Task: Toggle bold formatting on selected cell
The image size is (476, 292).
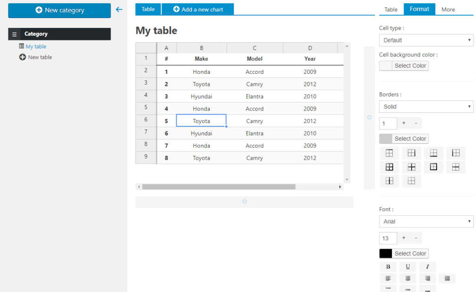Action: (388, 266)
